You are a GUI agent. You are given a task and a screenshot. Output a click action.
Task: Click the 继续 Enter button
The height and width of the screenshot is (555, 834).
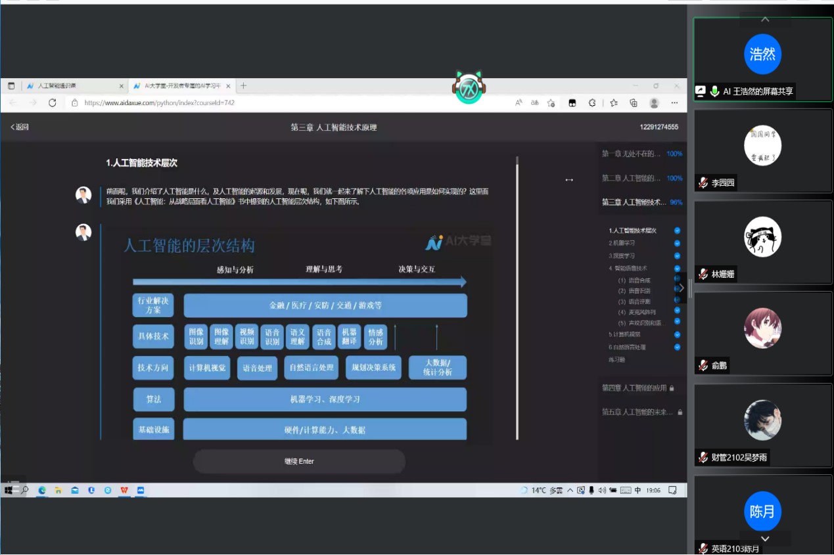coord(299,461)
